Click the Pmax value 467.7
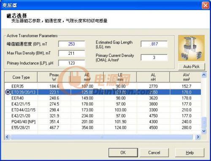The image size is (211, 161). [x=54, y=128]
